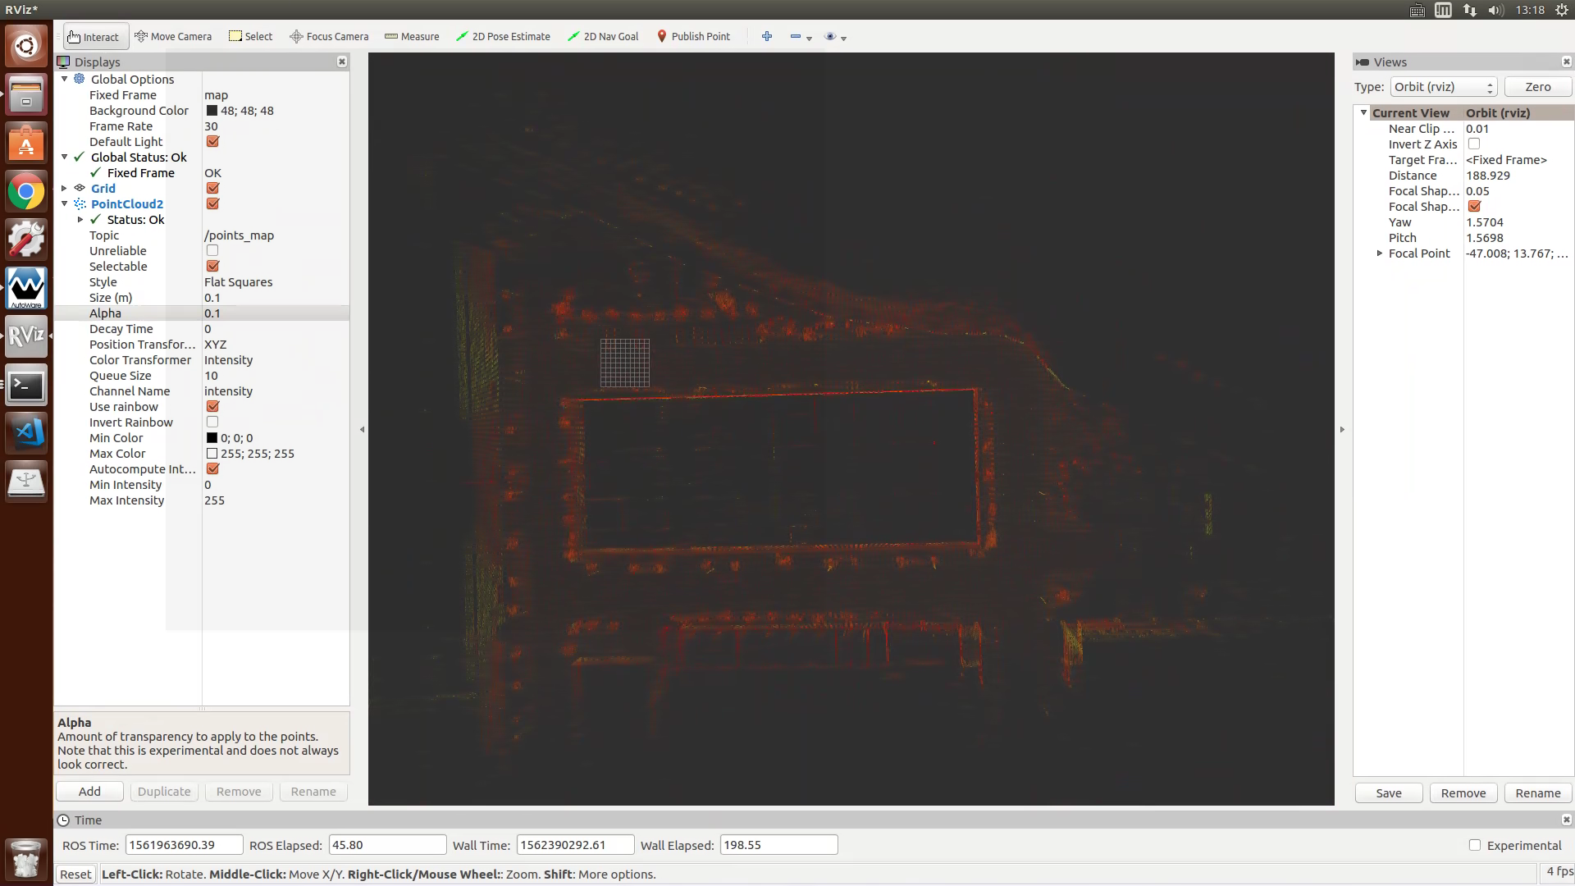
Task: Open the volume indicator
Action: [1495, 10]
